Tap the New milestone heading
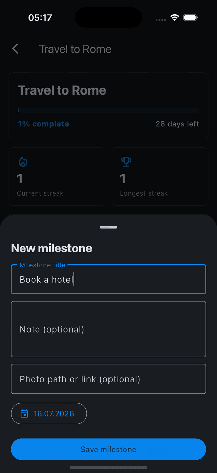Screen dimensions: 217x473 (52, 248)
